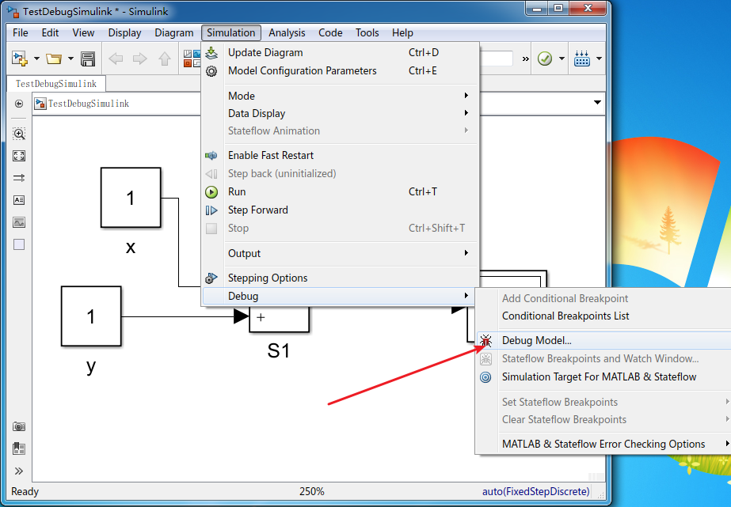Open the Viewmarks camera icon at sidebar bottom
Image resolution: width=731 pixels, height=507 pixels.
pyautogui.click(x=18, y=426)
